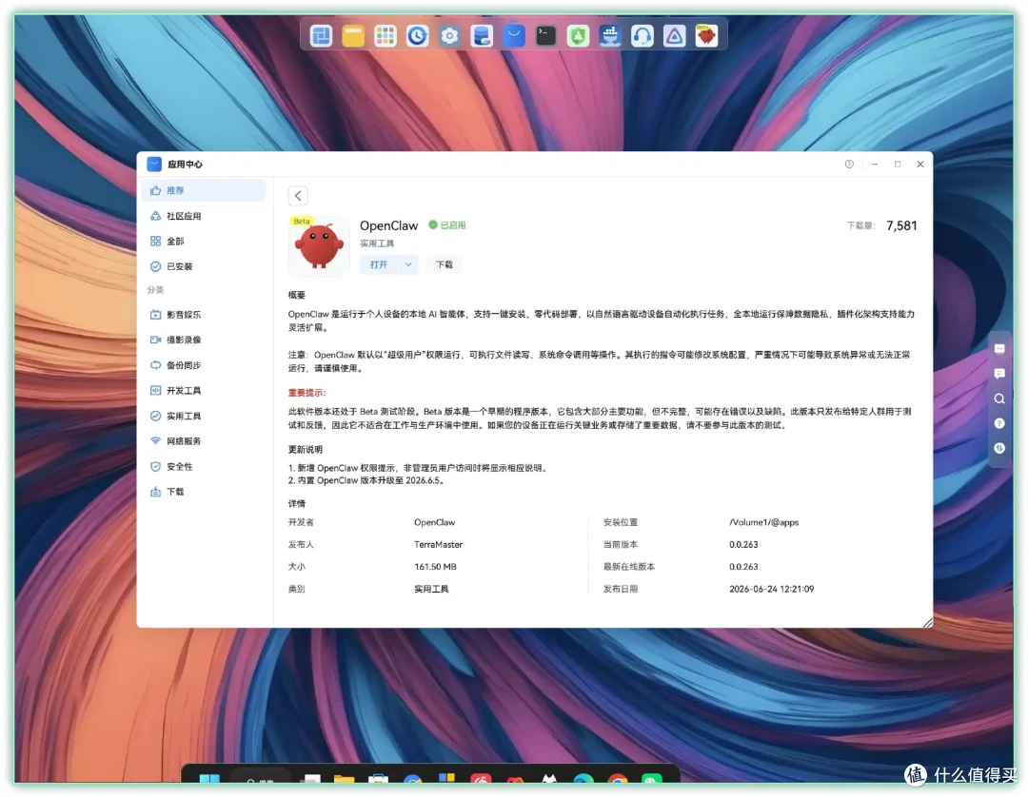The image size is (1028, 797).
Task: Click the question mark icon in right side panel
Action: pyautogui.click(x=999, y=423)
